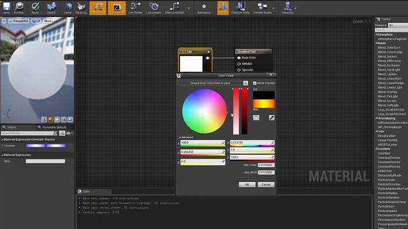
Task: Open the Details view options eye
Action: tap(69, 133)
